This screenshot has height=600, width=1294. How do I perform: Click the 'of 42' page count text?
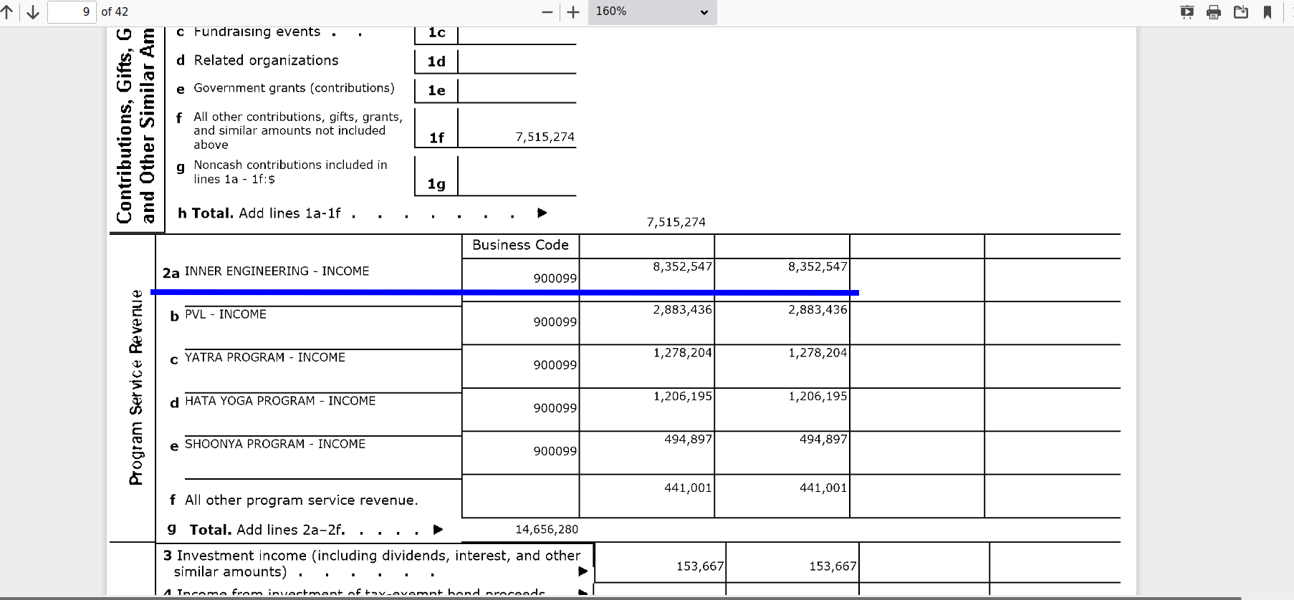pyautogui.click(x=115, y=12)
